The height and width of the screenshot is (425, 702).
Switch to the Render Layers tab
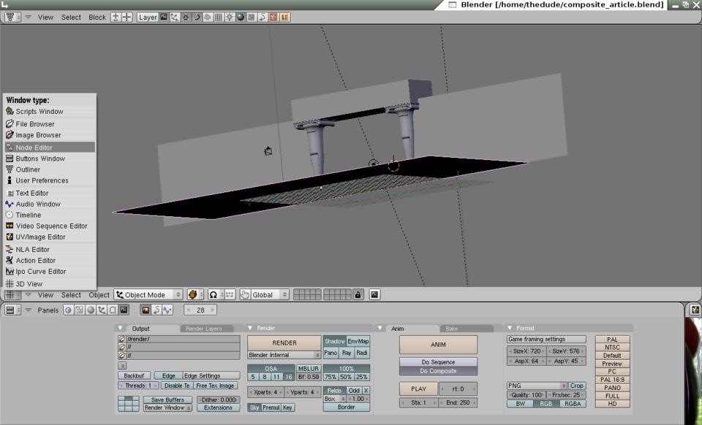[203, 329]
